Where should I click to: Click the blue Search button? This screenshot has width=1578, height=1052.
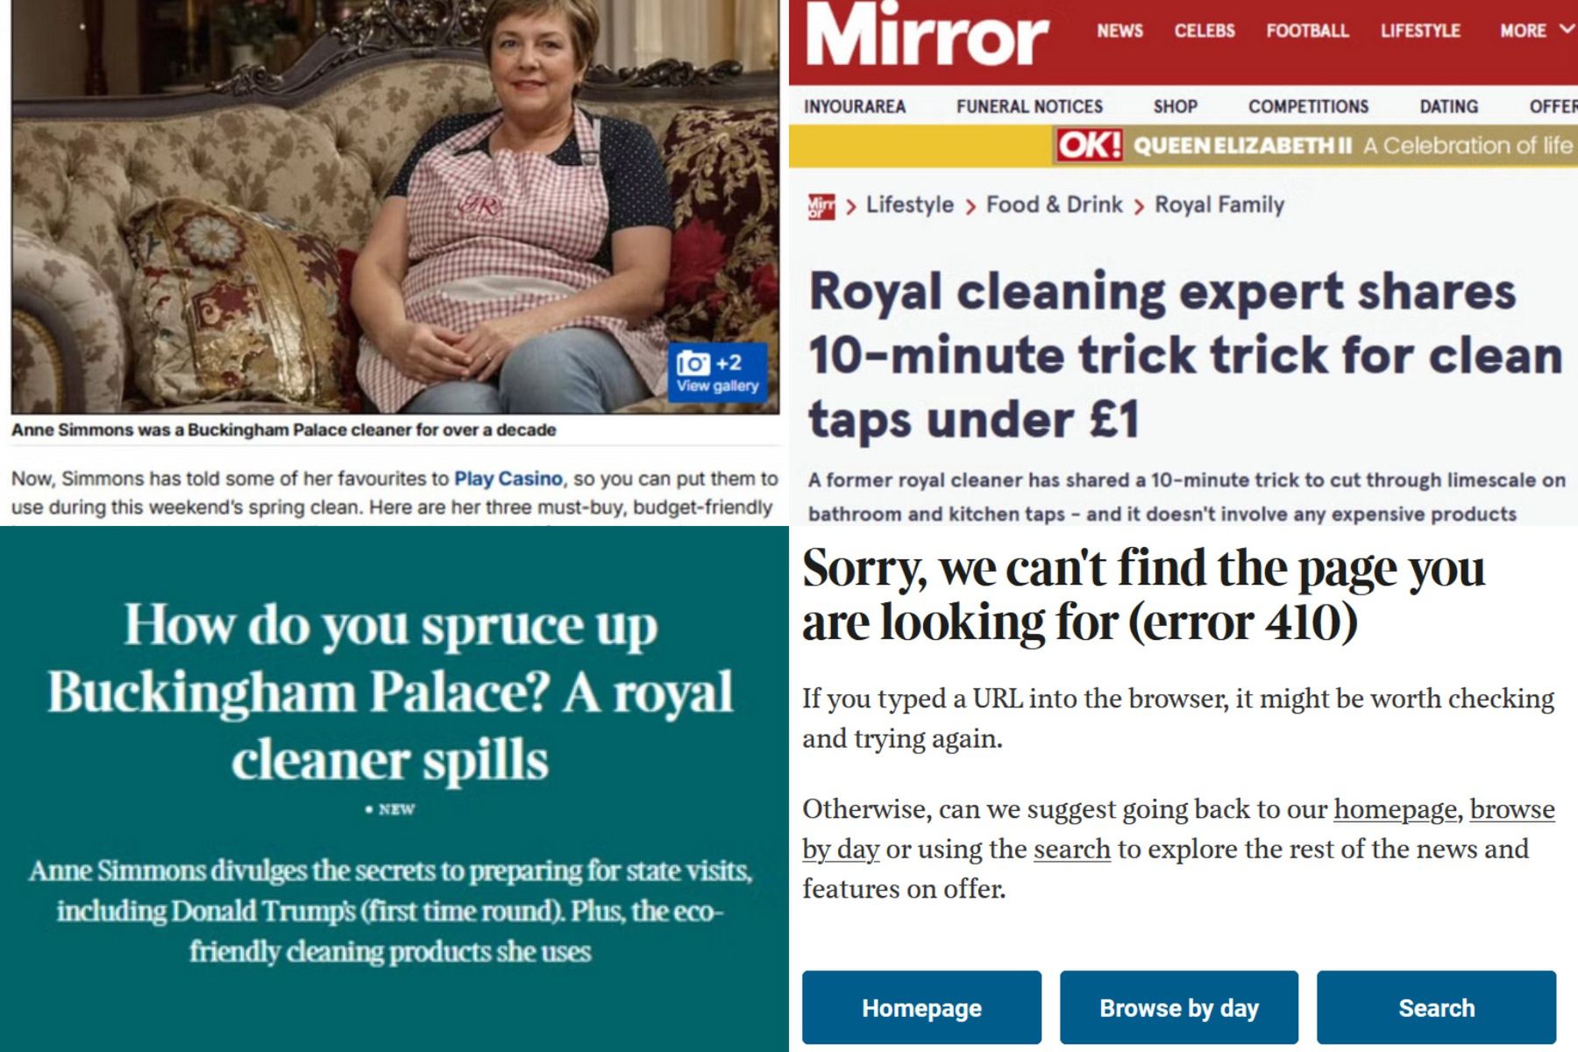coord(1436,1007)
